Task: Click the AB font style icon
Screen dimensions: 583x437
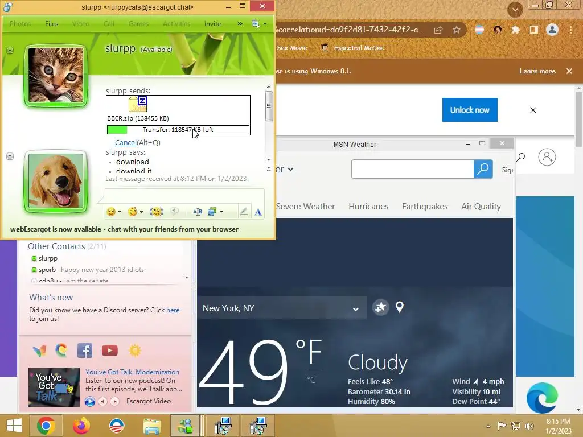Action: (198, 212)
